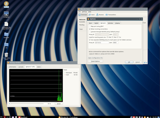This screenshot has height=118, width=160.
Task: Select the computer.desktop.DKD57Z file icon
Action: [x=6, y=26]
